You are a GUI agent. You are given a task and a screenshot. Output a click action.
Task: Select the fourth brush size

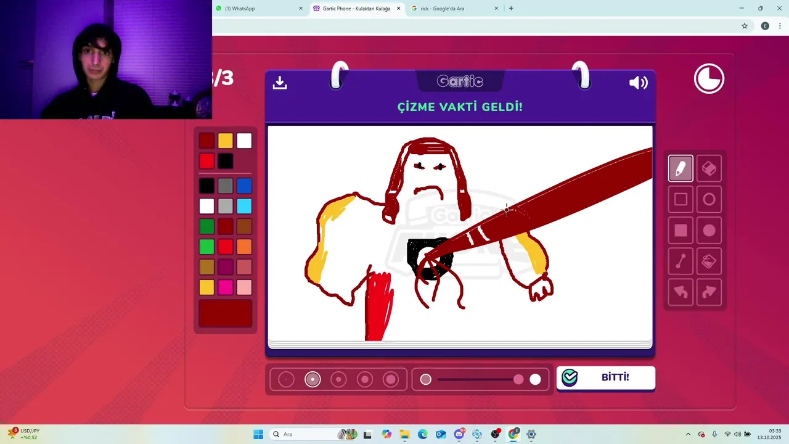pyautogui.click(x=365, y=379)
